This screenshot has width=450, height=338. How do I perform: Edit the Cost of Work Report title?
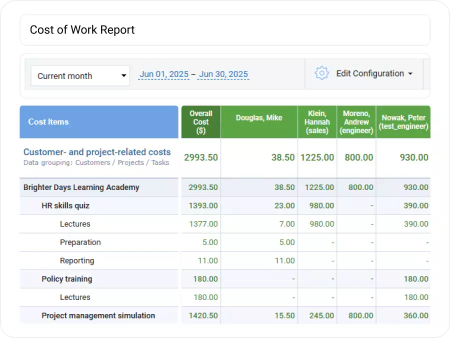click(82, 30)
